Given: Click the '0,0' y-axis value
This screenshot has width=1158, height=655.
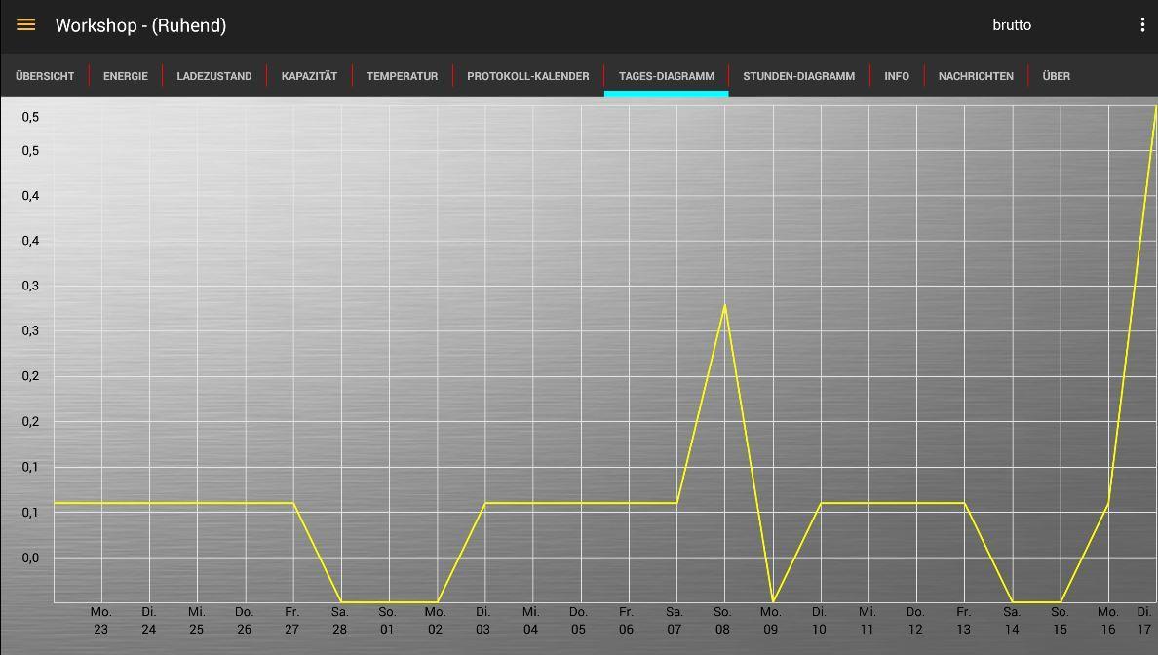Looking at the screenshot, I should click(30, 559).
